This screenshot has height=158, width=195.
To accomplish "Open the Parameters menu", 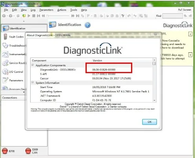I will pos(46,10).
